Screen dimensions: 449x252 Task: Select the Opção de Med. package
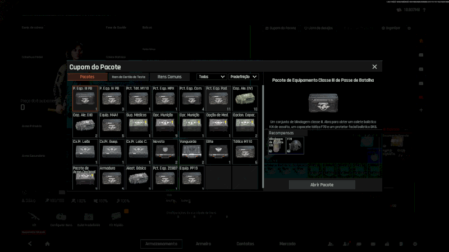tap(218, 125)
